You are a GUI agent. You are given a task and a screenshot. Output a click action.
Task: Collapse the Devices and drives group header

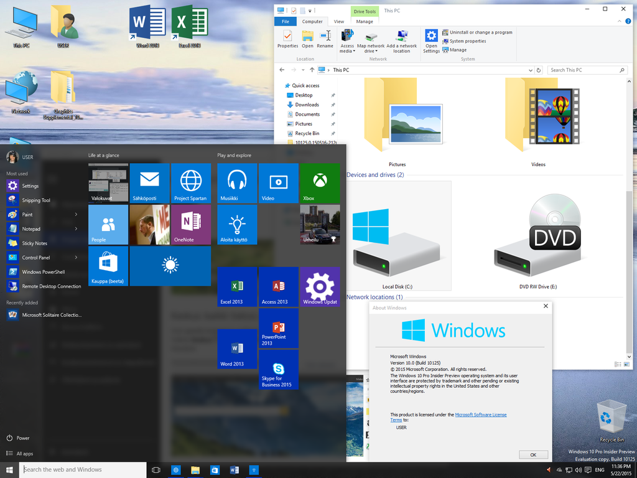pyautogui.click(x=375, y=175)
